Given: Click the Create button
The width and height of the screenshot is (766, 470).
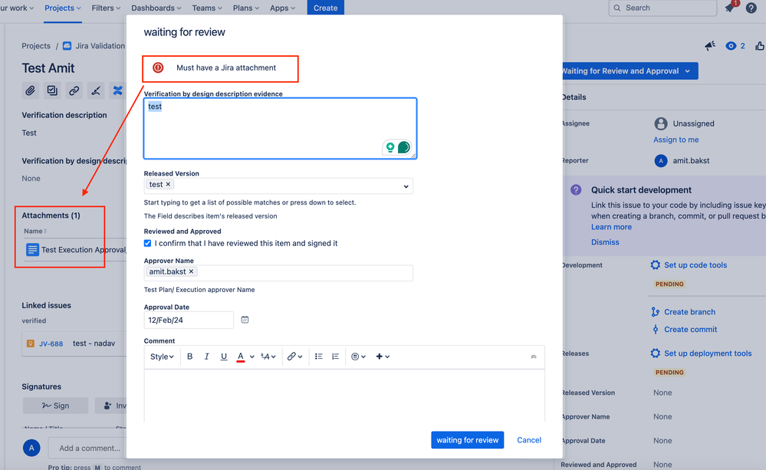Looking at the screenshot, I should (325, 8).
